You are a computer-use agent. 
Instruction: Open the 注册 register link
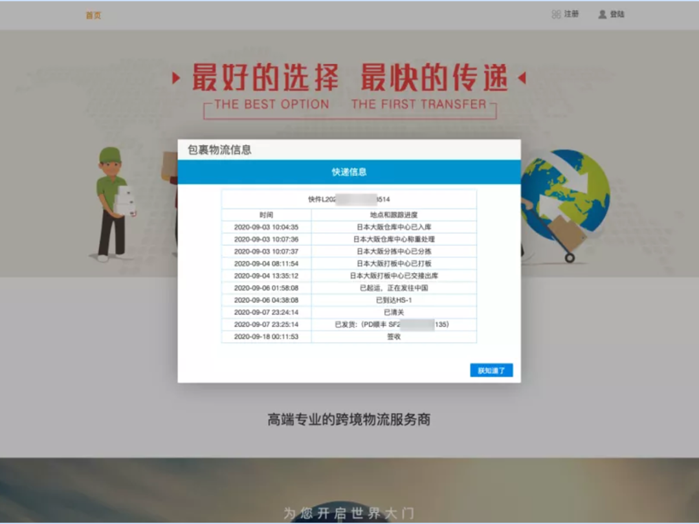[x=571, y=14]
